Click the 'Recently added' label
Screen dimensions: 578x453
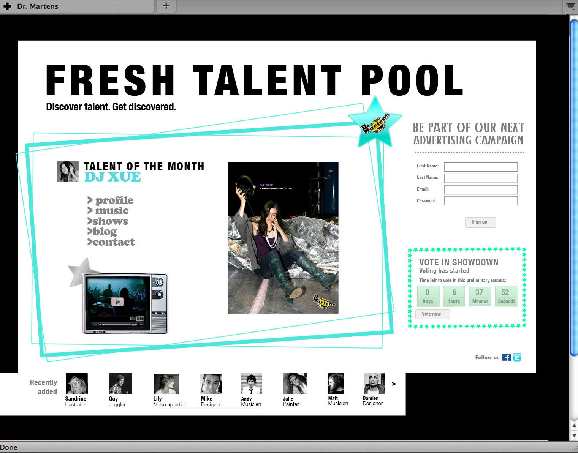coord(43,387)
